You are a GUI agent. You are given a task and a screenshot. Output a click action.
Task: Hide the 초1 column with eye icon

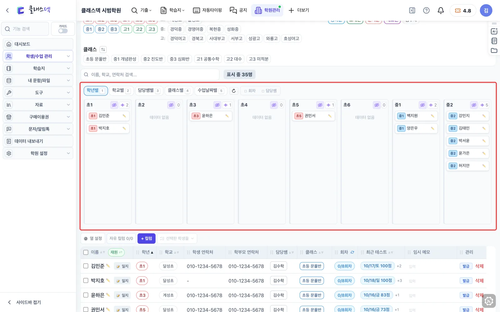[114, 105]
